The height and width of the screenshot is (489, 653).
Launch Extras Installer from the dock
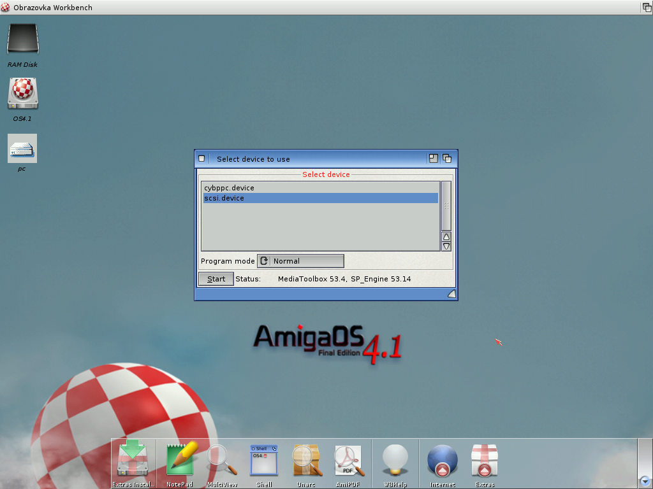click(133, 459)
